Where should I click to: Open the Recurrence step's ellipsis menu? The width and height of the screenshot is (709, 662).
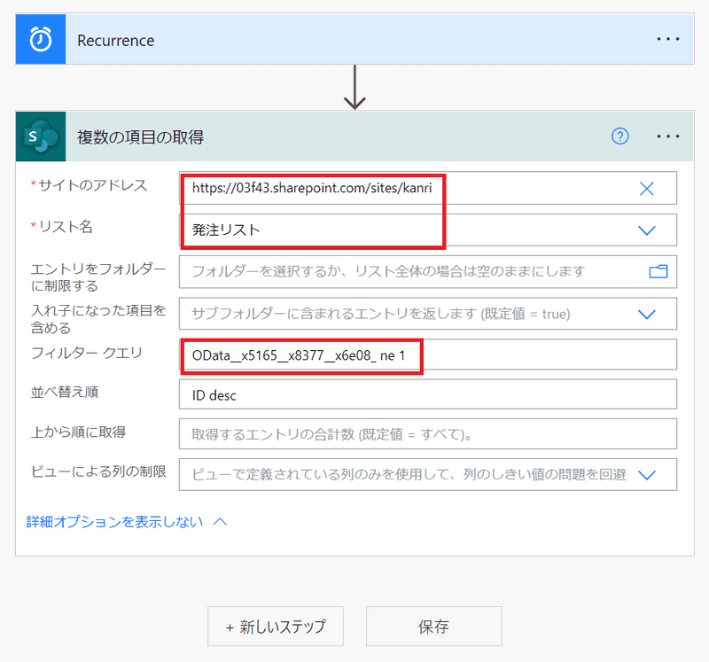point(667,41)
